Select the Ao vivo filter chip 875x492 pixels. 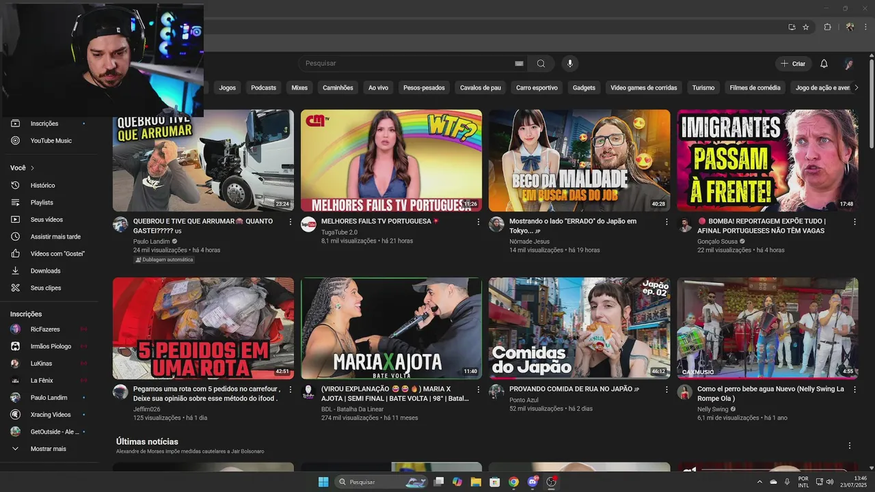378,87
